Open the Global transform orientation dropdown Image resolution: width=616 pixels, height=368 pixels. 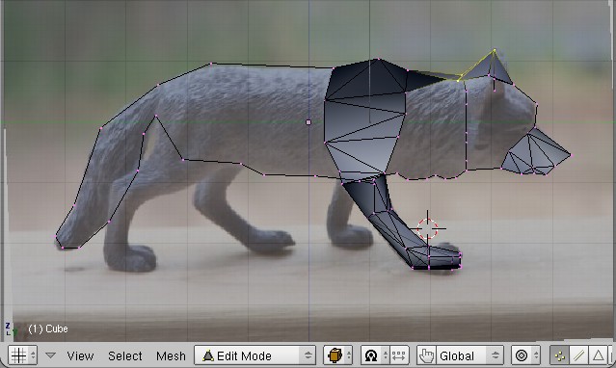[469, 355]
